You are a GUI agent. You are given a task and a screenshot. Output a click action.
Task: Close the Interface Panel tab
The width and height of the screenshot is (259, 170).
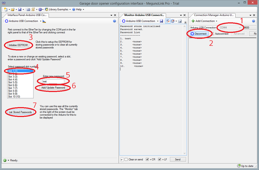(115, 15)
